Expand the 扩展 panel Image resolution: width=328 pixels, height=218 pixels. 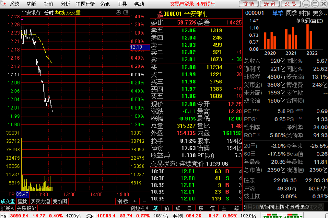(x=7, y=208)
